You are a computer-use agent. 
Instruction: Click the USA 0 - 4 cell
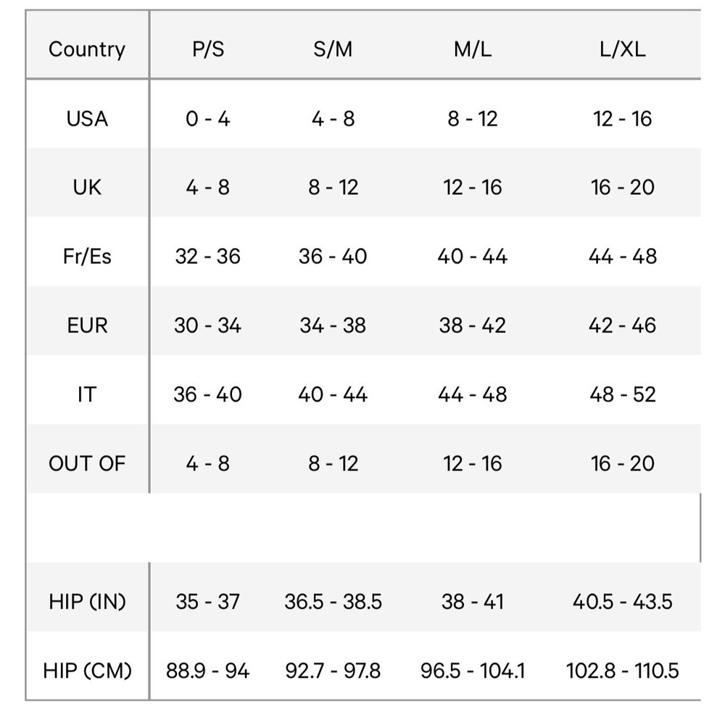[x=208, y=119]
